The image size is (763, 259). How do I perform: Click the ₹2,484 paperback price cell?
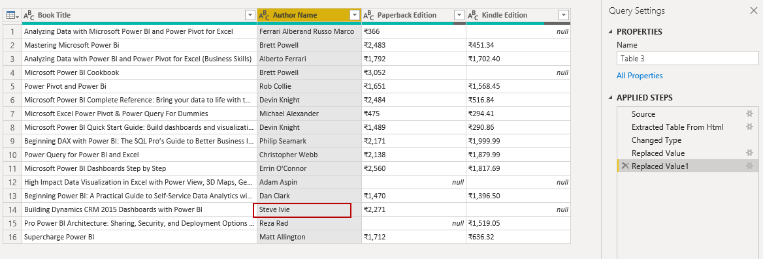[414, 100]
